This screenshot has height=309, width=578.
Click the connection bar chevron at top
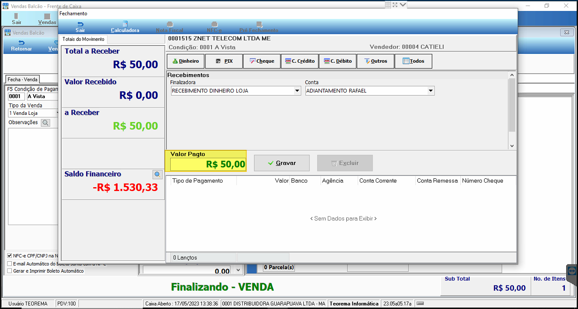coord(403,4)
